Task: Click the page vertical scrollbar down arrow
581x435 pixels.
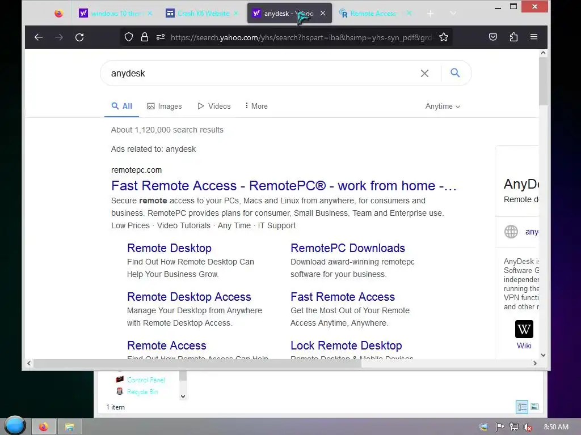Action: click(x=543, y=355)
